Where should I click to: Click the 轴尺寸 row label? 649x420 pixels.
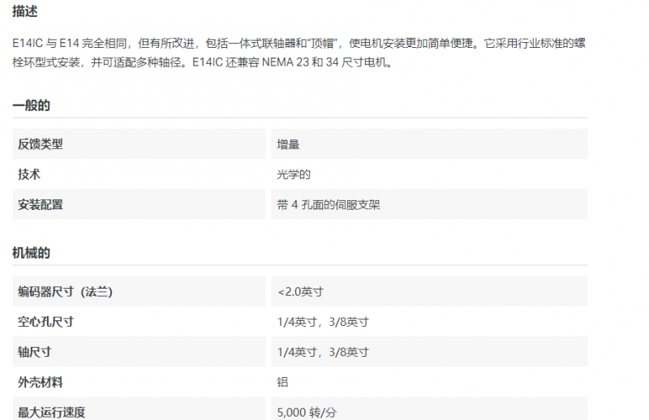point(35,352)
